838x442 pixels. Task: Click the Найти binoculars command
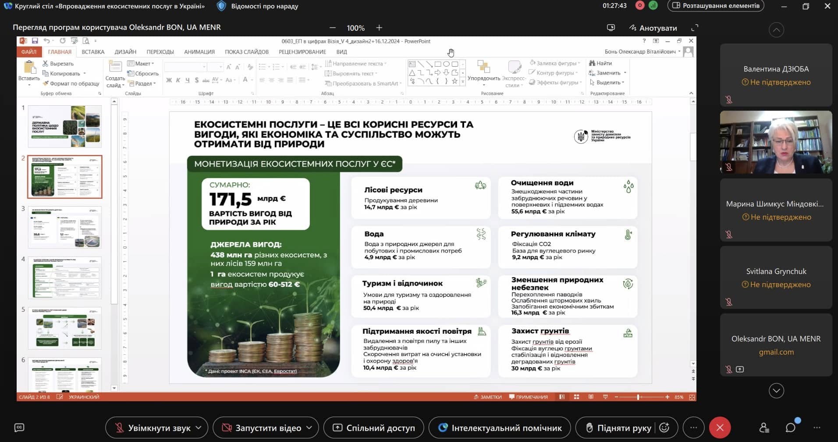tap(601, 63)
